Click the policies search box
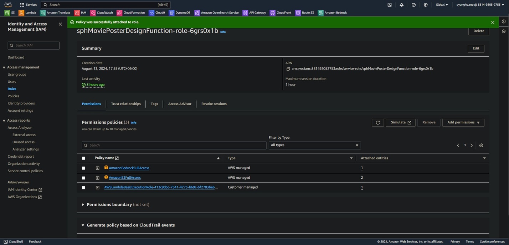This screenshot has width=509, height=245. (x=174, y=146)
